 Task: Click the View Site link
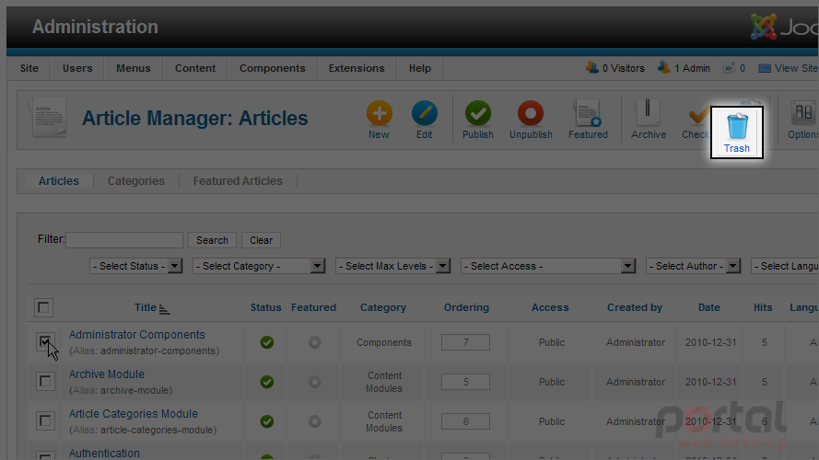(795, 68)
